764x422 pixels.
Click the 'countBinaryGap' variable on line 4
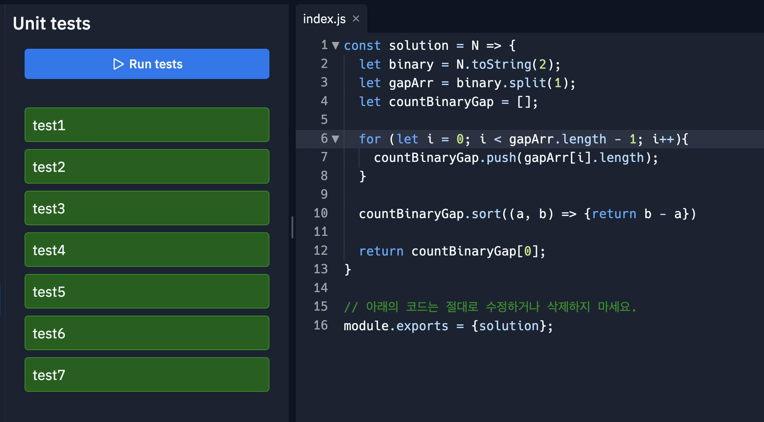tap(441, 102)
